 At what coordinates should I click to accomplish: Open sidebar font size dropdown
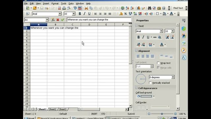pyautogui.click(x=172, y=31)
